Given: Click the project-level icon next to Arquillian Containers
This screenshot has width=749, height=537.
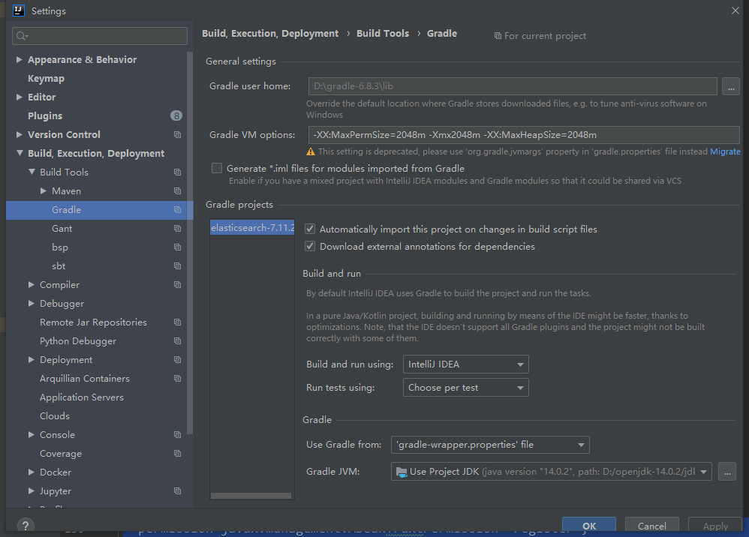Looking at the screenshot, I should [x=177, y=379].
